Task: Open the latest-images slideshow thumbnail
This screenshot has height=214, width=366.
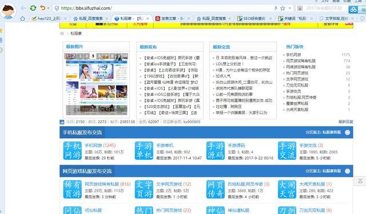Action: coord(97,84)
